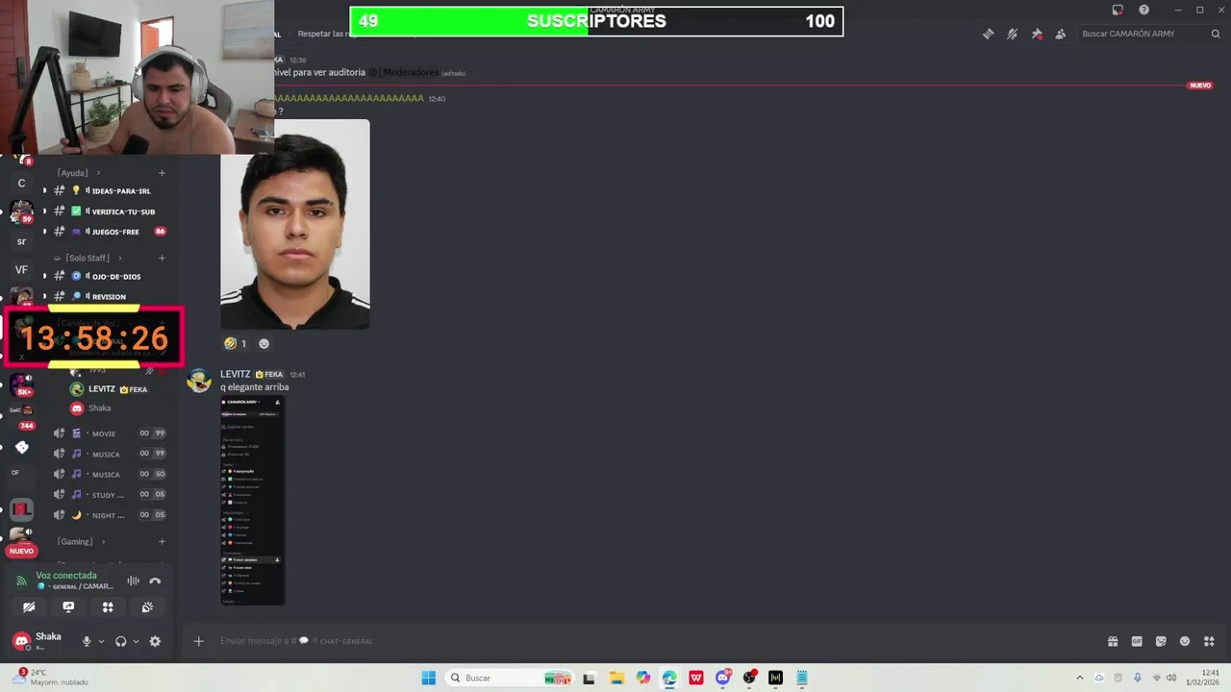Click the laughing emoji reaction counter
Viewport: 1231px width, 692px height.
click(236, 343)
